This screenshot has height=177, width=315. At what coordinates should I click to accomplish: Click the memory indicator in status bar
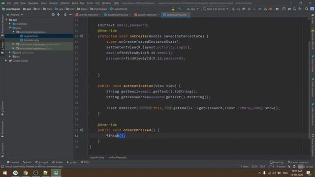pyautogui.click(x=305, y=167)
